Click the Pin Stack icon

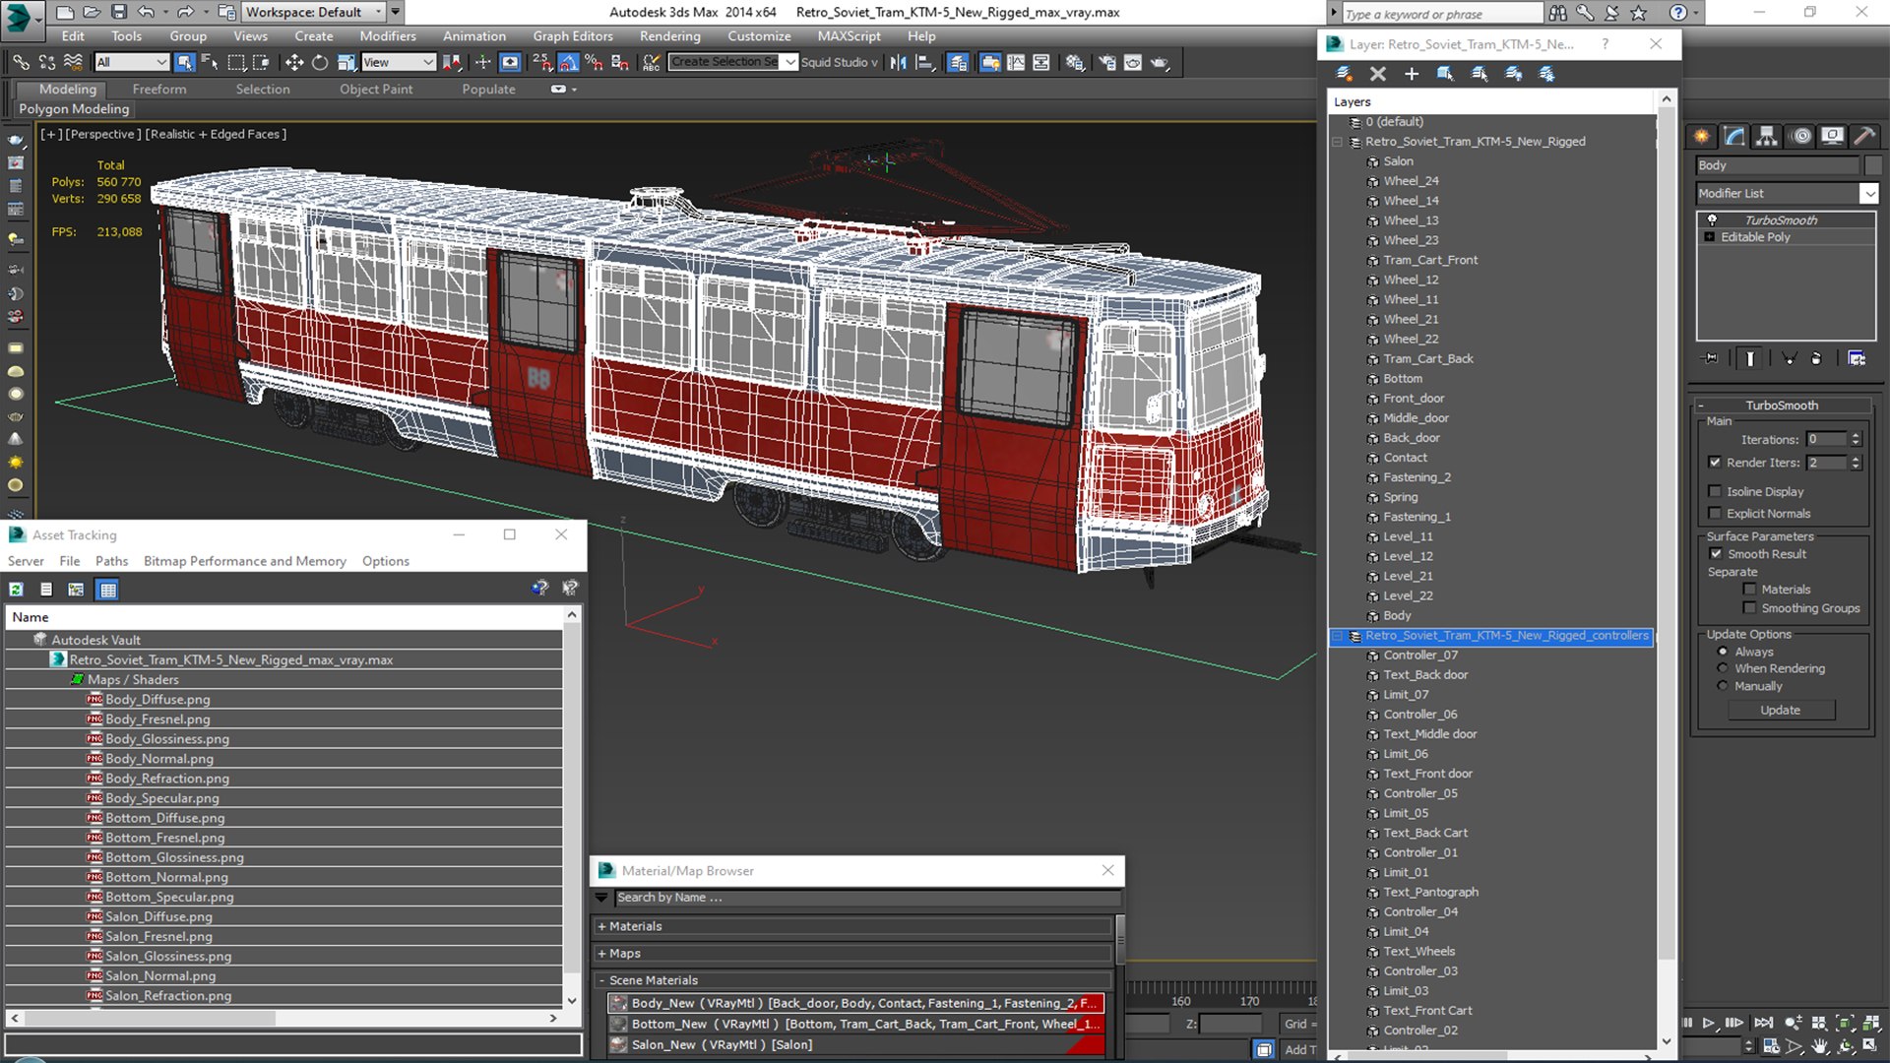tap(1711, 358)
